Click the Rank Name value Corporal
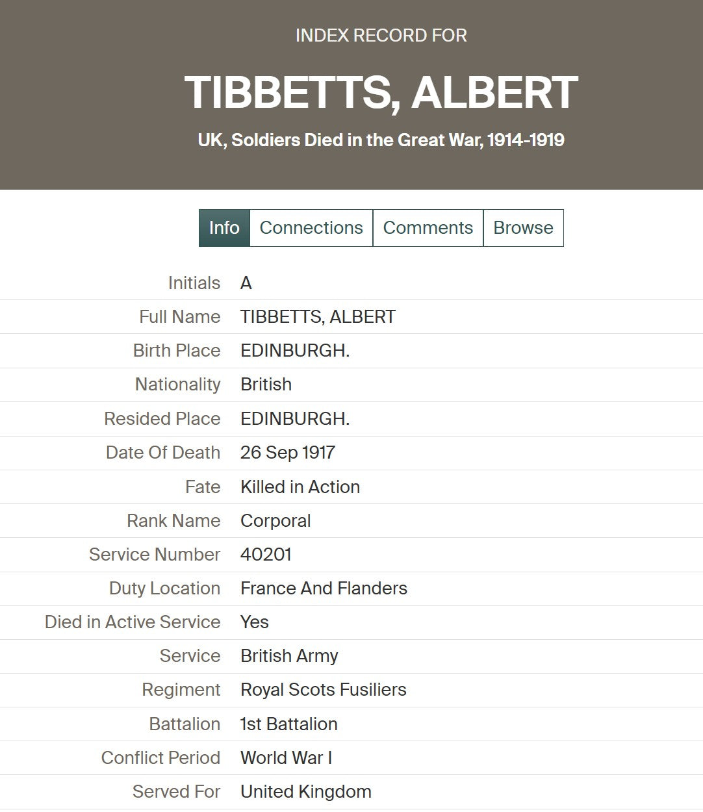 pos(275,521)
